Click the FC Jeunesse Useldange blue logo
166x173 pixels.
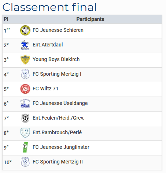(25, 104)
